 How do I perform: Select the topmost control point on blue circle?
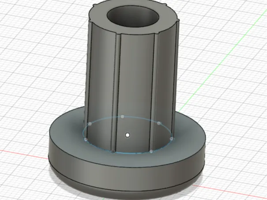(x=122, y=117)
